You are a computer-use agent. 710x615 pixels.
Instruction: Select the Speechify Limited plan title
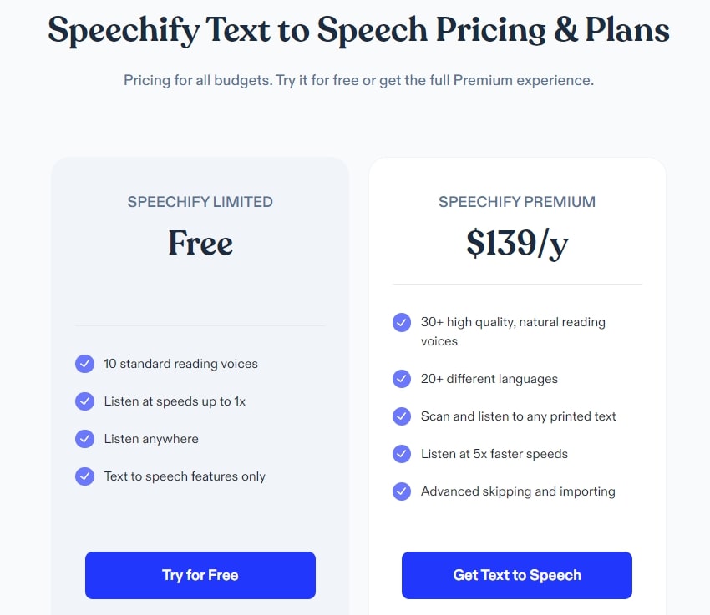pos(200,202)
